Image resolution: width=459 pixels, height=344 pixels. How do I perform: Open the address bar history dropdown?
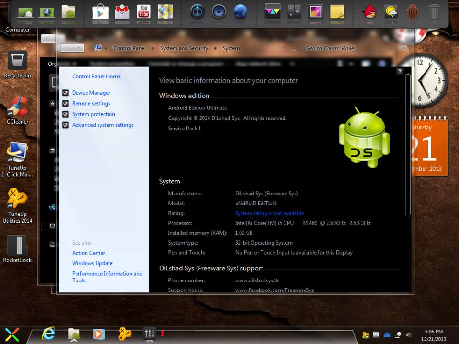[284, 48]
